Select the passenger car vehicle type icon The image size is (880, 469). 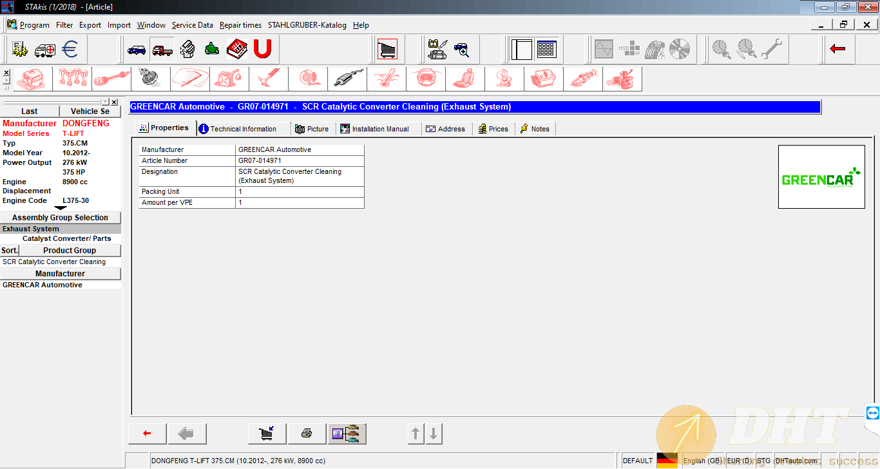pyautogui.click(x=137, y=49)
